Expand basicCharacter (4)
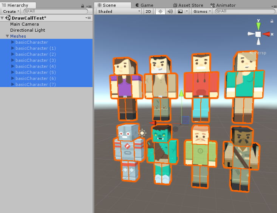277x213 pixels. coord(13,66)
